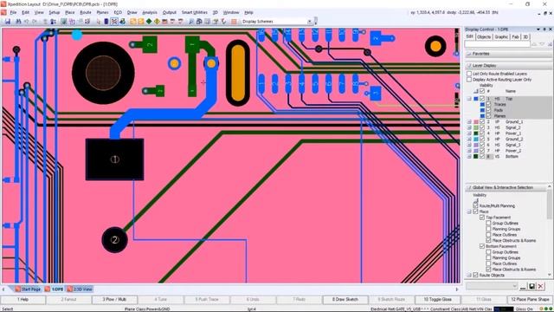Collapse the Top layer tree node
The height and width of the screenshot is (312, 554).
coord(469,99)
